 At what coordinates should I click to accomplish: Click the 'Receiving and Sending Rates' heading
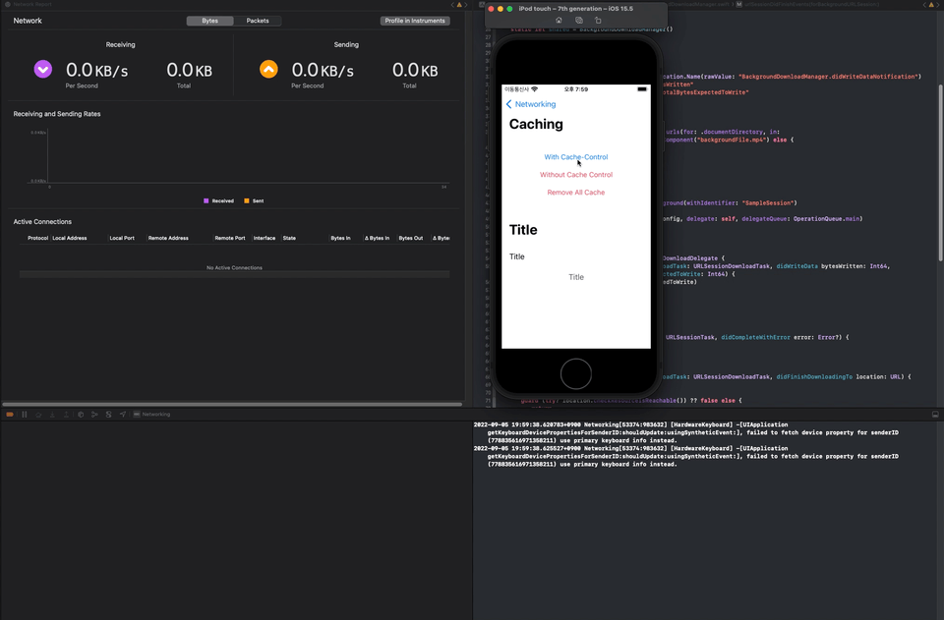(x=57, y=114)
